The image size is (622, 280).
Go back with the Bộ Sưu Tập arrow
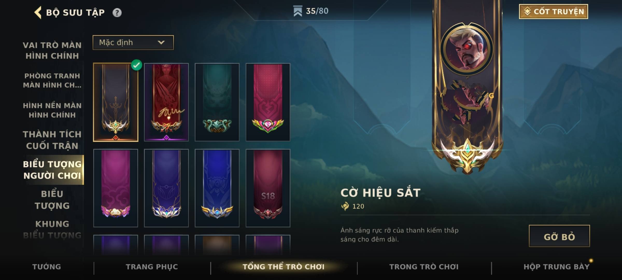click(x=38, y=12)
